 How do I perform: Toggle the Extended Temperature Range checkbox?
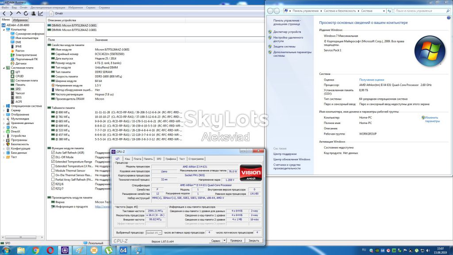[53, 162]
